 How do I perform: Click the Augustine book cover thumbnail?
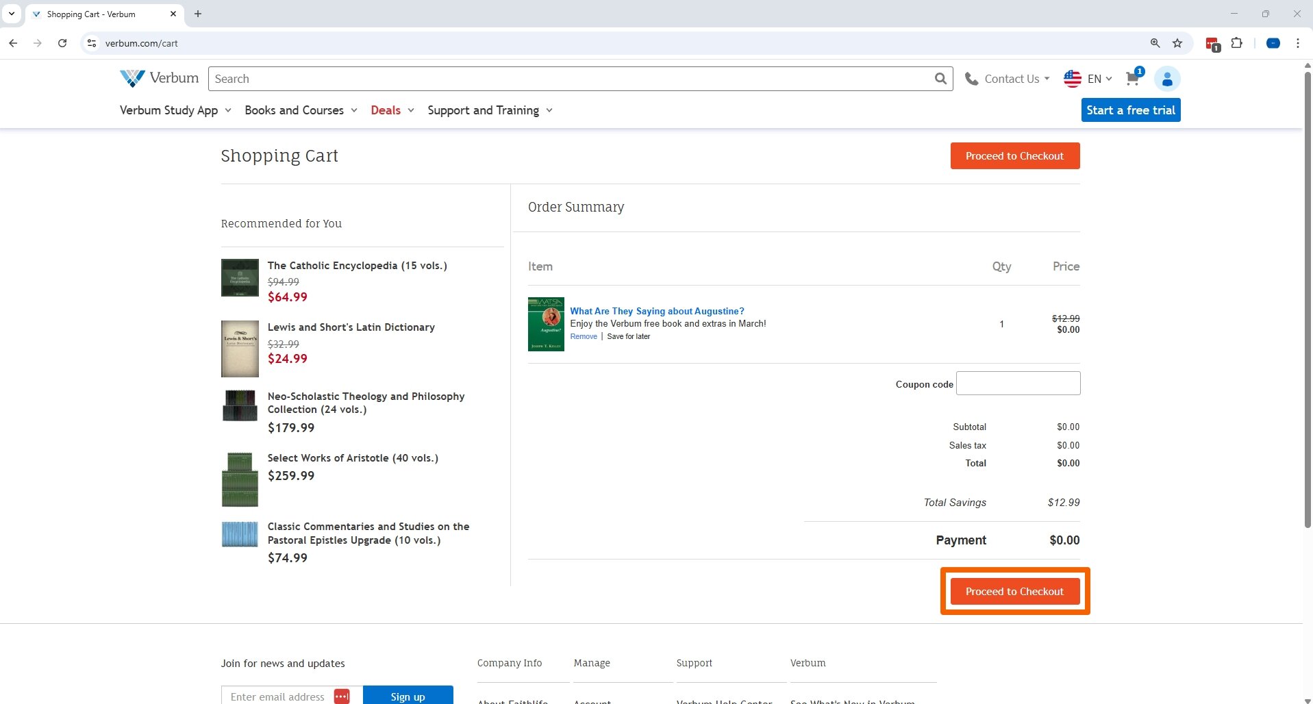(x=546, y=324)
